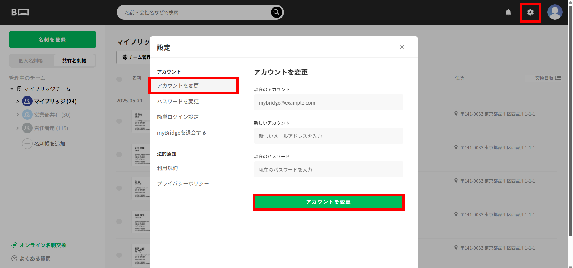573x268 pixels.
Task: Switch to 個人名刺帳 tab
Action: pos(31,61)
